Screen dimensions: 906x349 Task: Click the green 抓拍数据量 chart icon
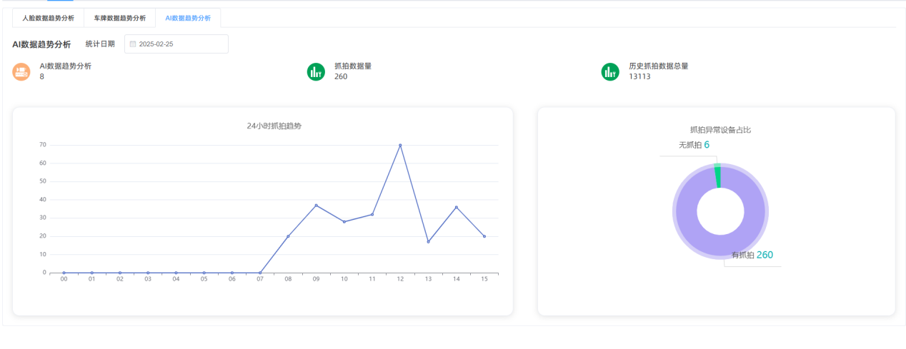(x=316, y=71)
